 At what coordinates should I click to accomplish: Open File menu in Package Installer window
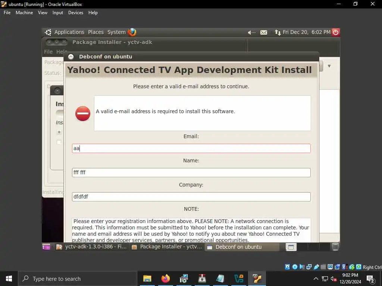[x=48, y=52]
